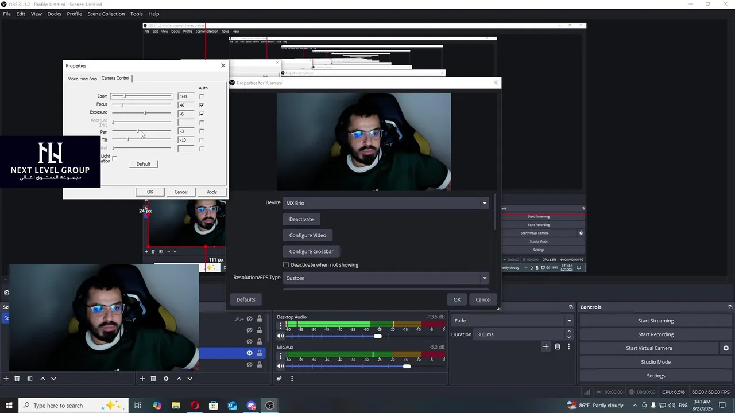Show hidden system tray icons chevron
This screenshot has height=413, width=735.
(x=635, y=406)
